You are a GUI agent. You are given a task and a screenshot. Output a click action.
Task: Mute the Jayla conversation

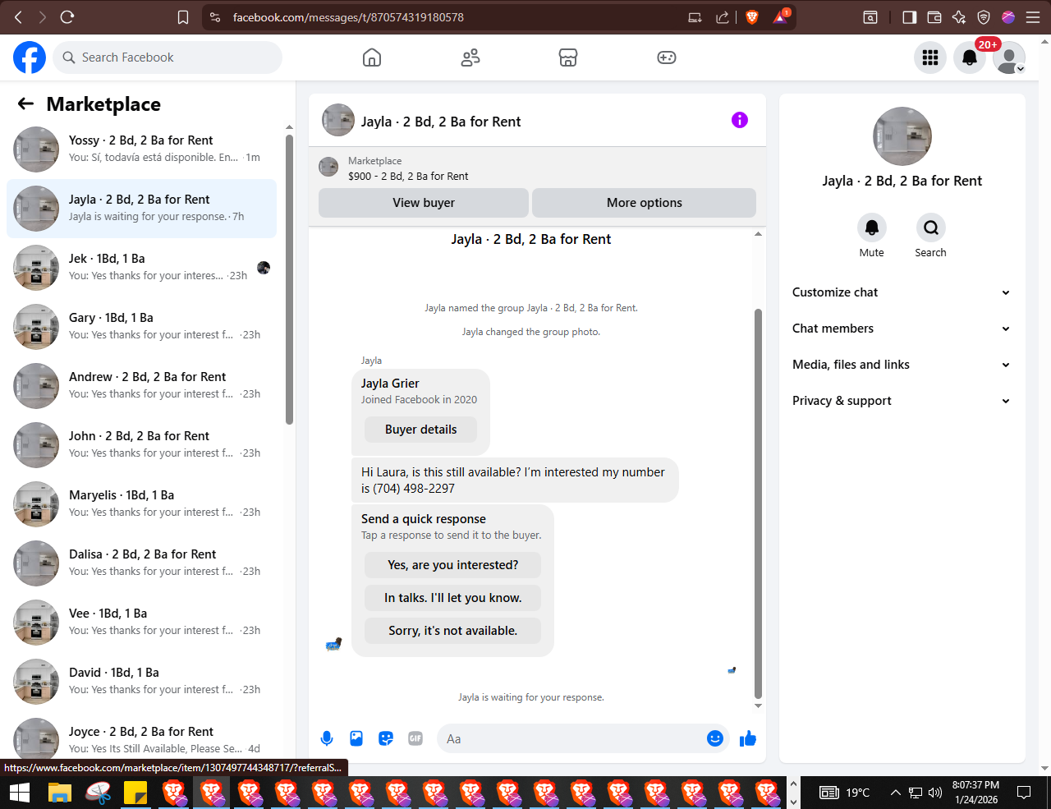(872, 228)
